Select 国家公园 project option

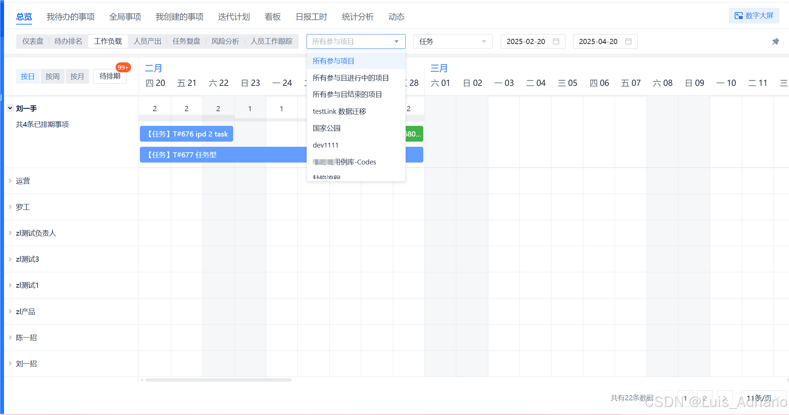[326, 128]
